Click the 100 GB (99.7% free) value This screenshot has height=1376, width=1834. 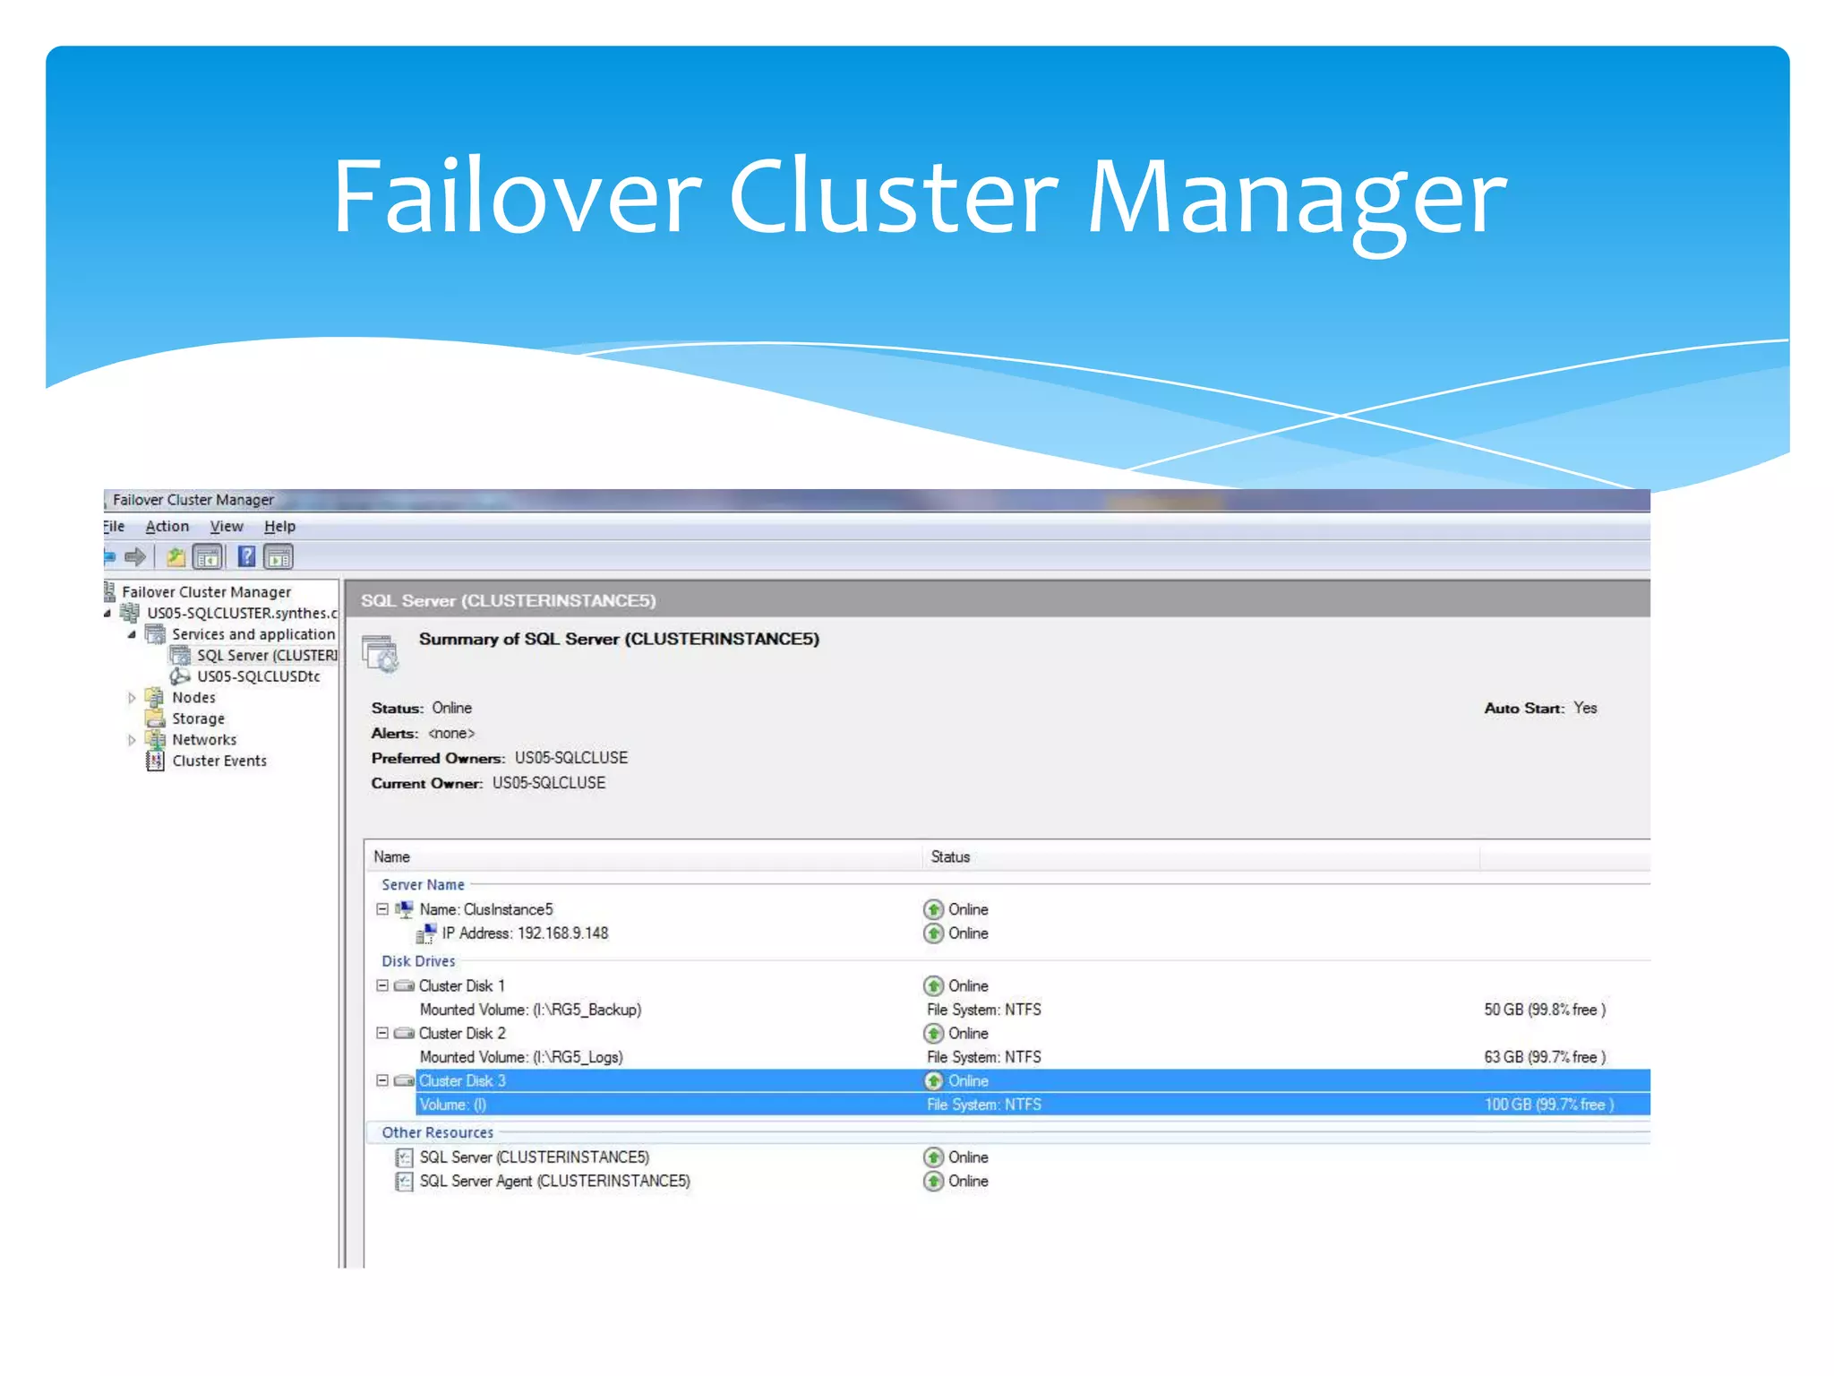pos(1549,1105)
